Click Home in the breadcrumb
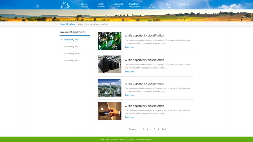The height and width of the screenshot is (142, 253). (79, 24)
